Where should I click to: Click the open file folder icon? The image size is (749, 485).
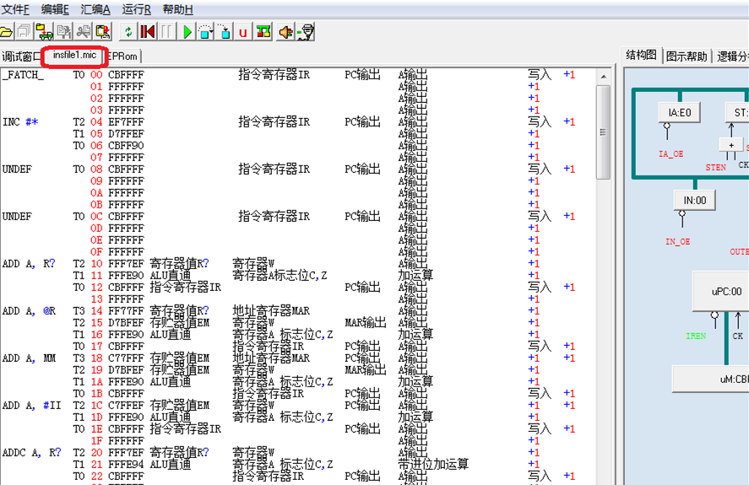pos(5,32)
